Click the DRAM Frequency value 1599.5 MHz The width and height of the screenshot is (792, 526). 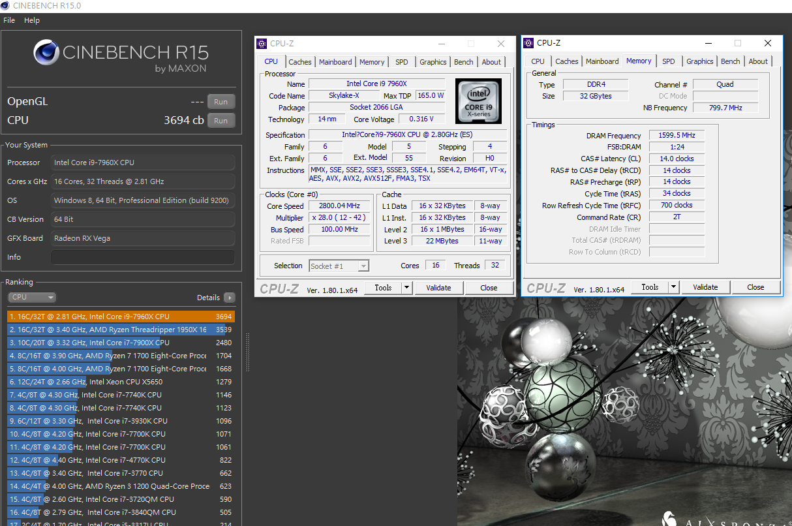(677, 136)
